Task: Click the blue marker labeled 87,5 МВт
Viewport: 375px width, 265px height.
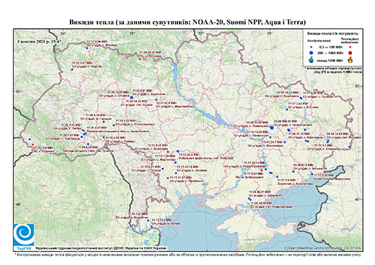Action: (294, 171)
